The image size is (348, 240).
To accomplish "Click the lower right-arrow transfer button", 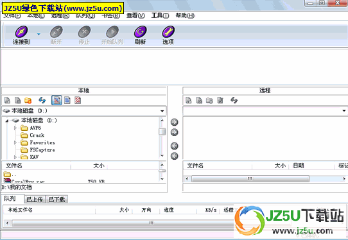I will tap(175, 132).
